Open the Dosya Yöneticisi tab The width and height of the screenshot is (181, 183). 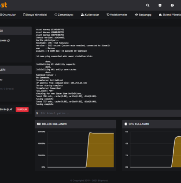click(x=35, y=15)
